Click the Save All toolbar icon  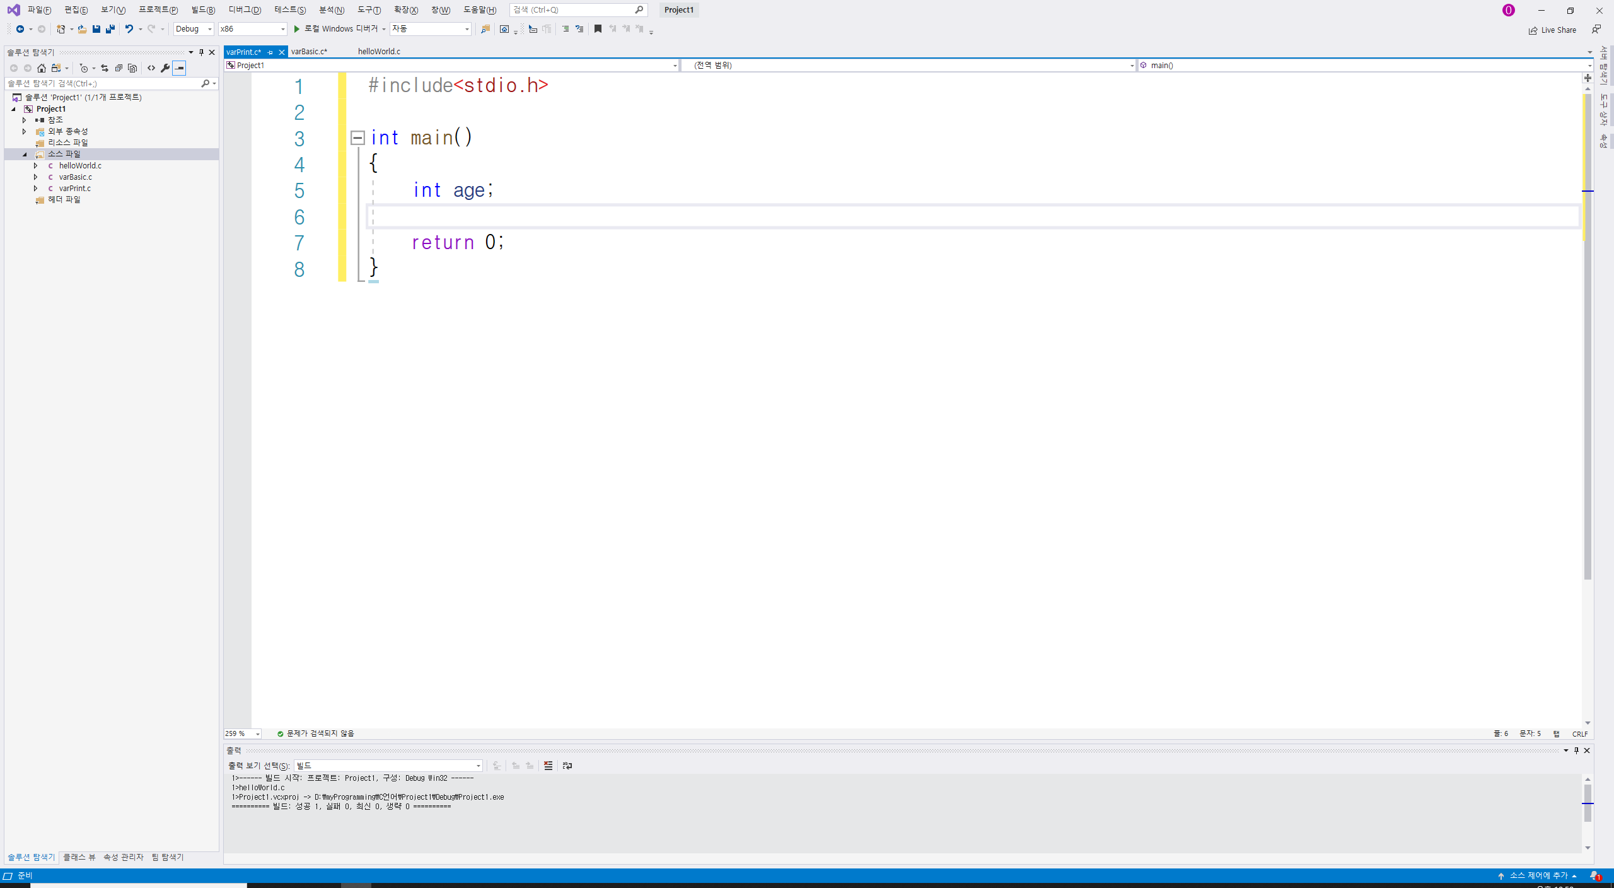pyautogui.click(x=110, y=29)
